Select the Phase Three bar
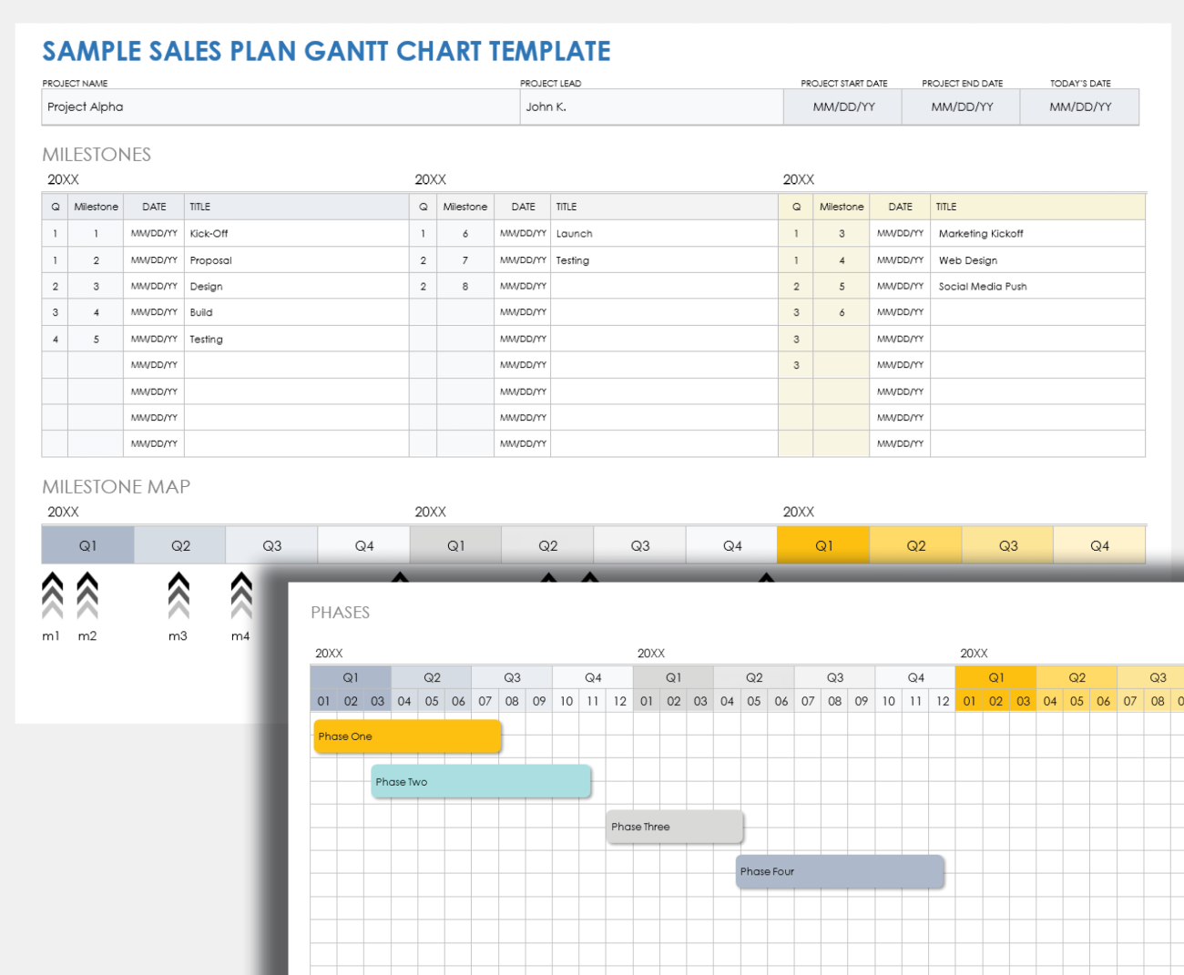This screenshot has height=975, width=1184. [x=674, y=827]
